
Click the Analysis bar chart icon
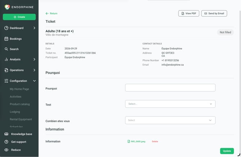coord(6,59)
